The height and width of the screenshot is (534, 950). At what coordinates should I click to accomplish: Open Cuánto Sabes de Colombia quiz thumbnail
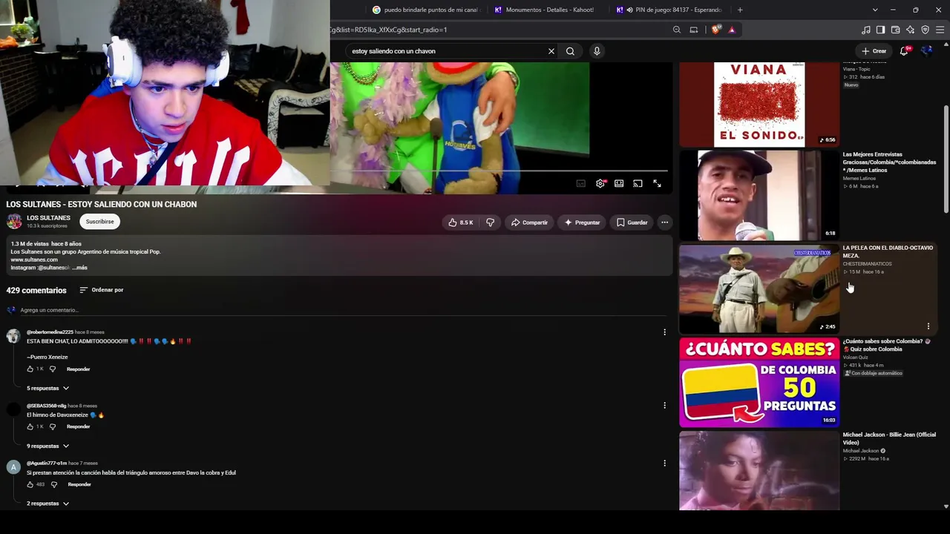coord(759,383)
